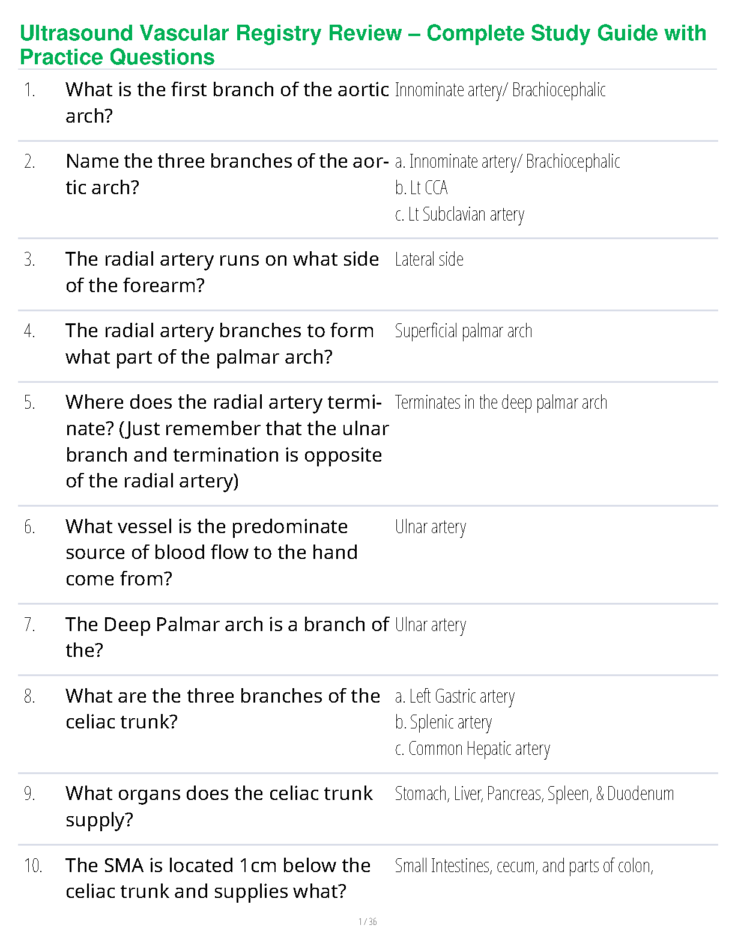The height and width of the screenshot is (952, 735).
Task: Click question 5 about radial artery termination
Action: [227, 441]
